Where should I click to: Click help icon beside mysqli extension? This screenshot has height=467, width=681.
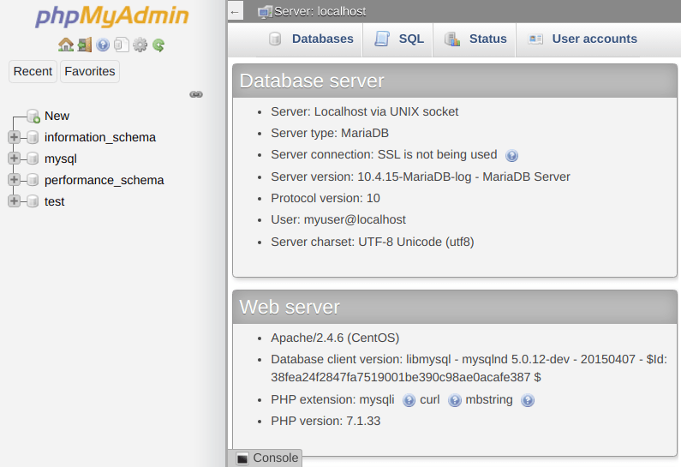click(x=409, y=400)
